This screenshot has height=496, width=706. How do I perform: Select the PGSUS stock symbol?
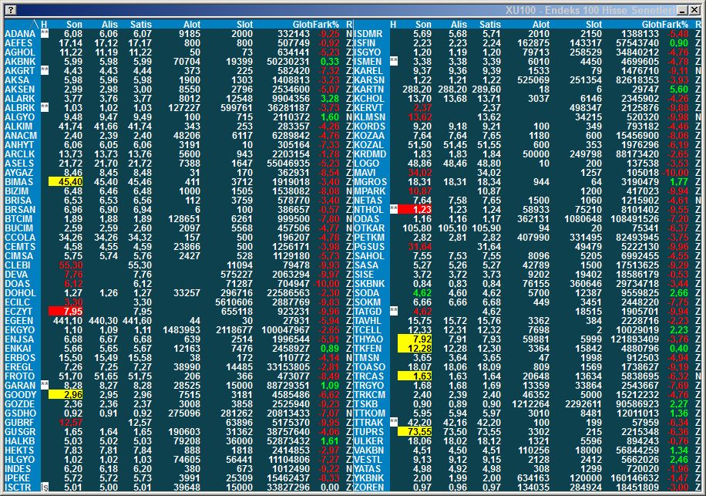pos(370,246)
